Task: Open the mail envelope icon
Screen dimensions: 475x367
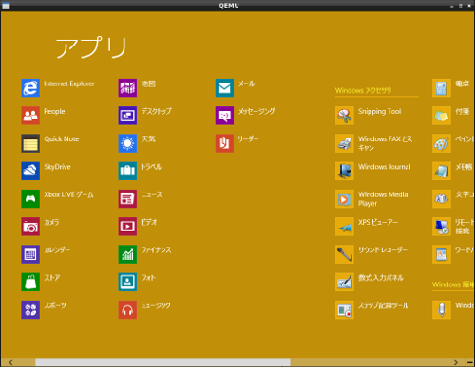Action: (x=224, y=87)
